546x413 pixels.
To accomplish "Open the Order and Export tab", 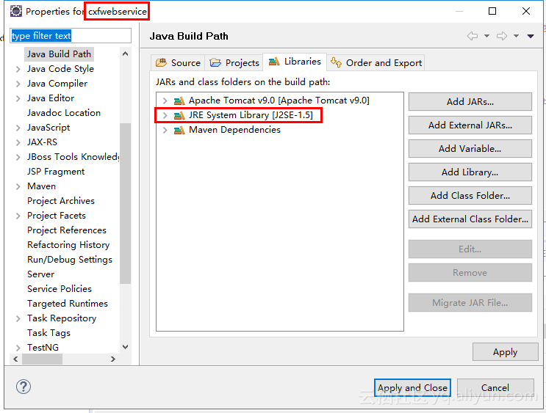I will [x=376, y=62].
